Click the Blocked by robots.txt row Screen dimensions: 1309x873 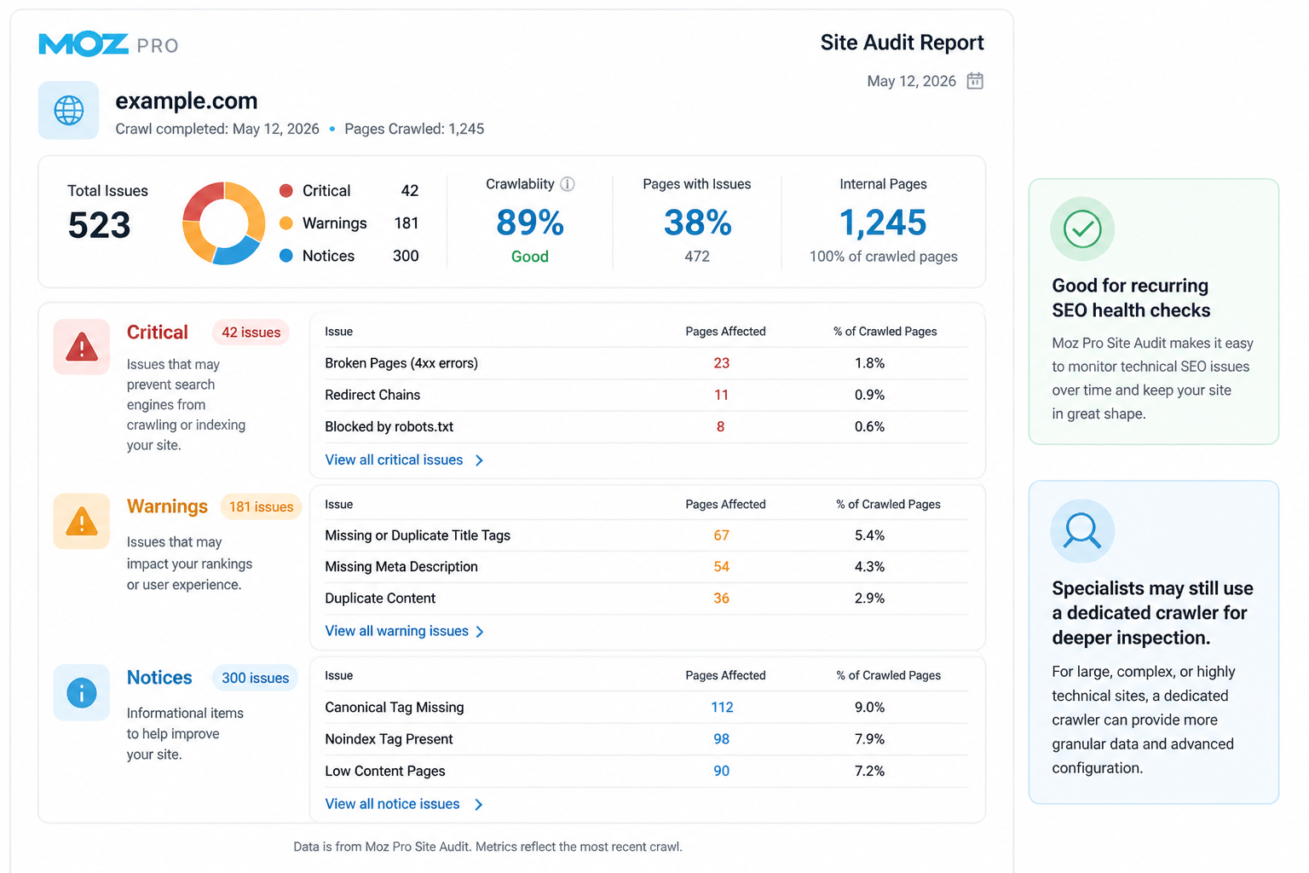(x=646, y=426)
